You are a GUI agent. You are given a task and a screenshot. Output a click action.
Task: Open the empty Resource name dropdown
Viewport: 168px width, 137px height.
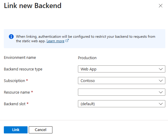[x=121, y=92]
